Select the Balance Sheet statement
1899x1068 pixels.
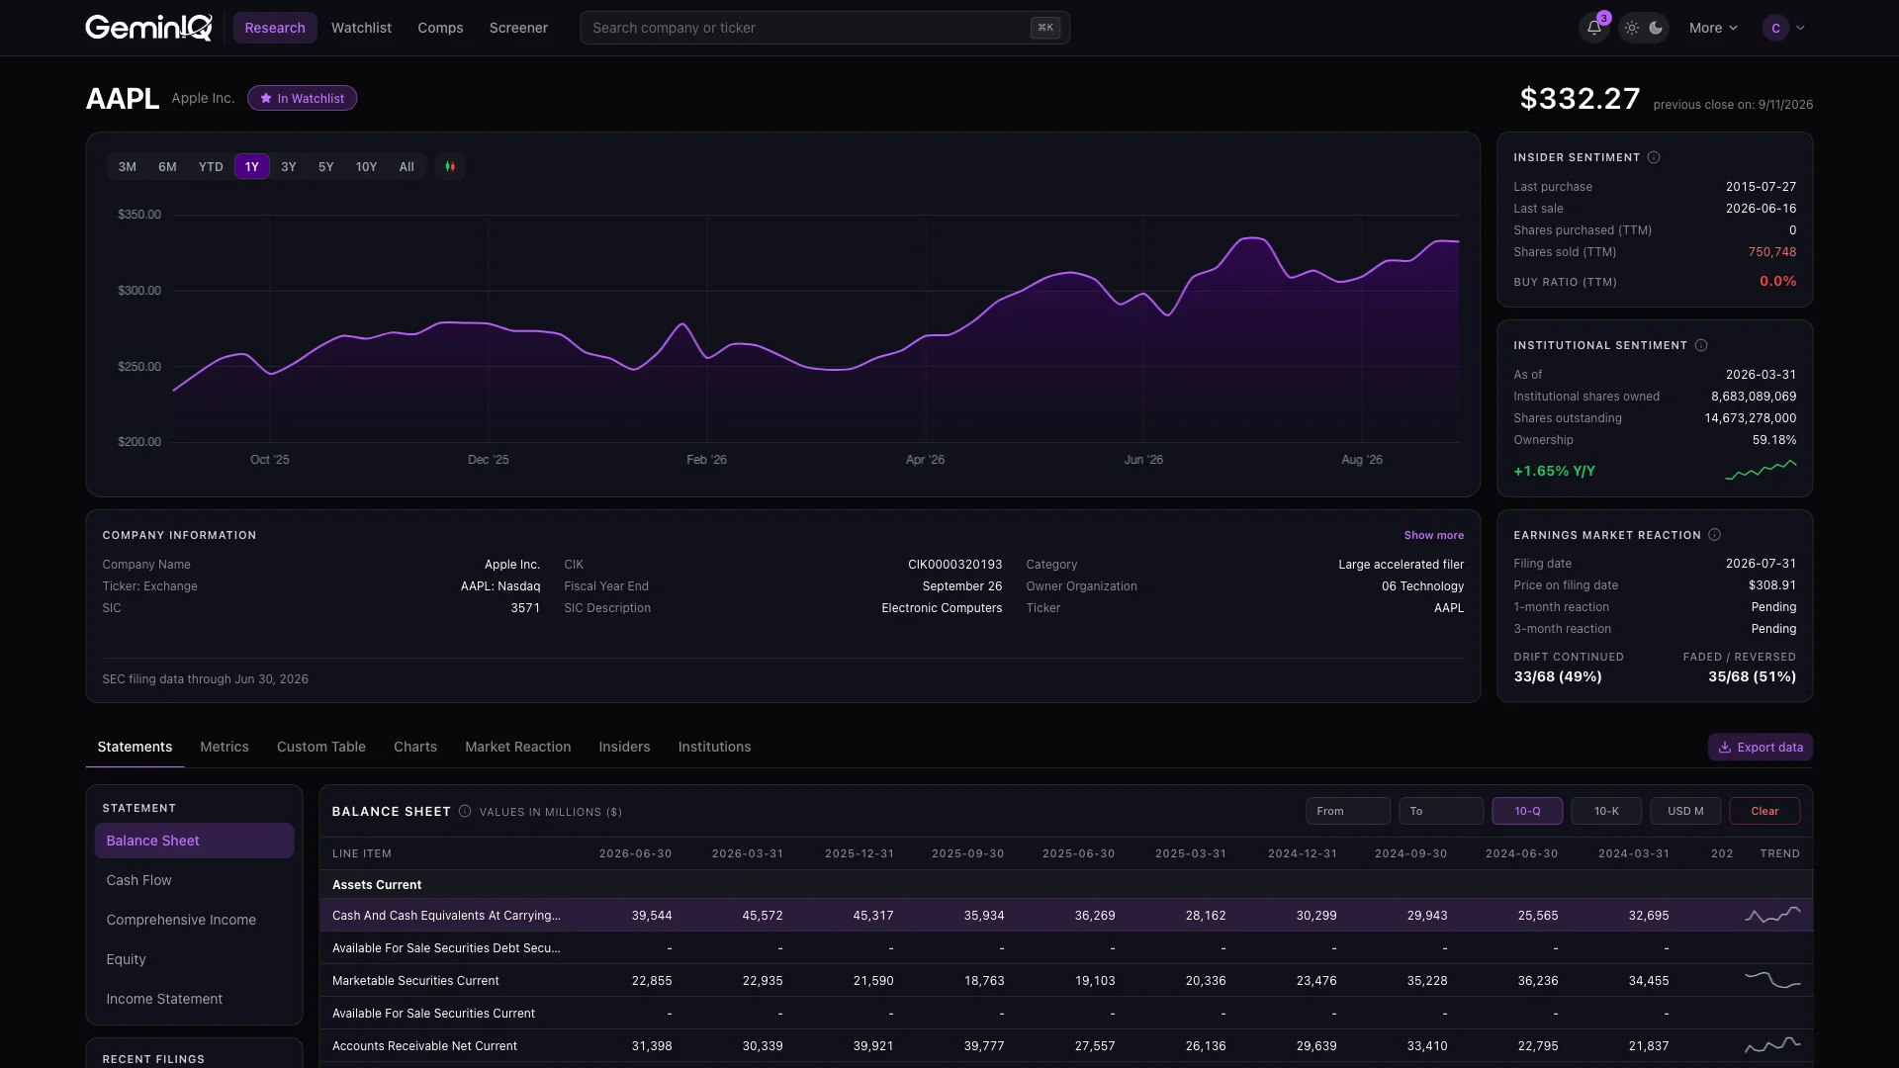pos(194,841)
